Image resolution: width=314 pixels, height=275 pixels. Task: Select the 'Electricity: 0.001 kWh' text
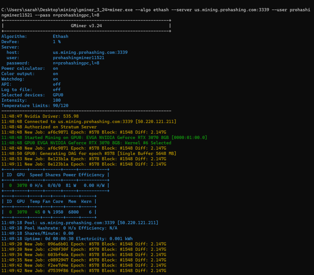[x=104, y=239]
